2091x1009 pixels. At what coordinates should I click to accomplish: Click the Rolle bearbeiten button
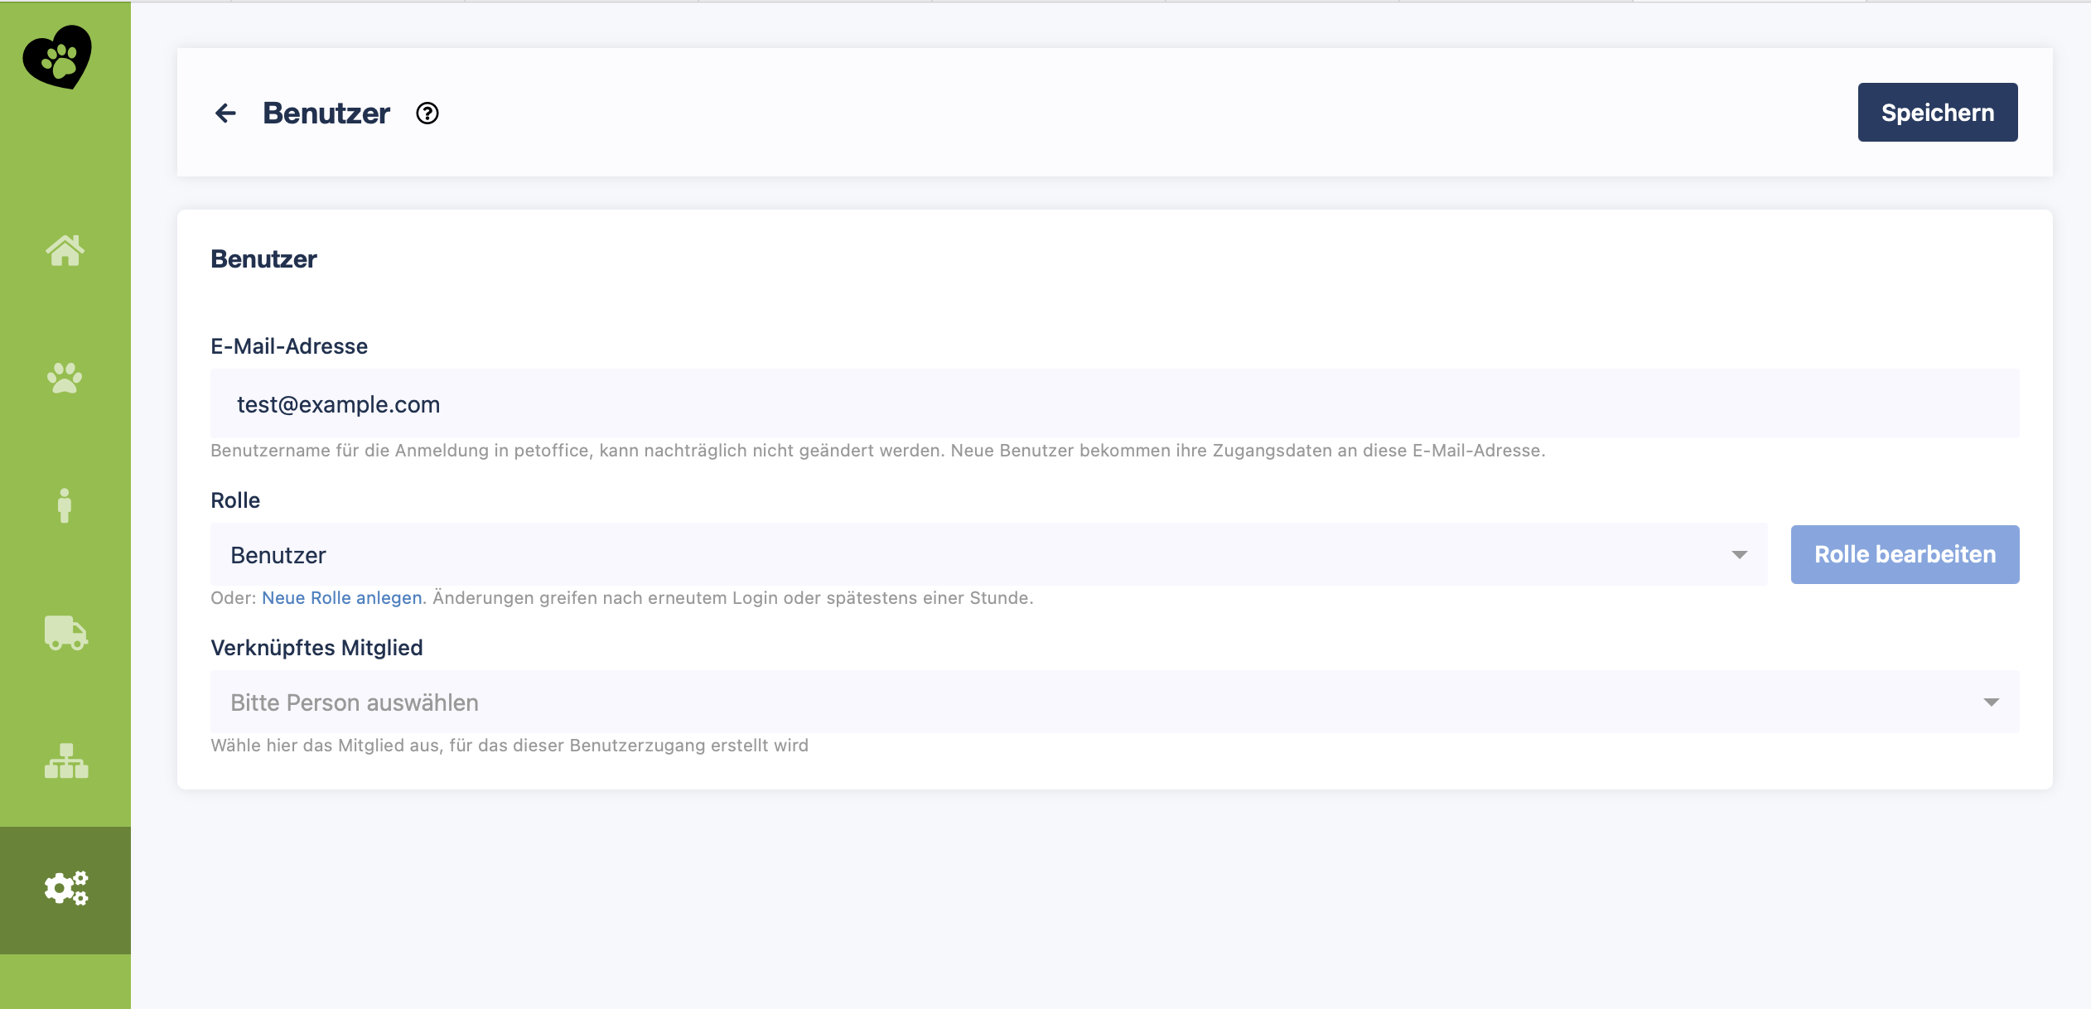click(x=1905, y=554)
